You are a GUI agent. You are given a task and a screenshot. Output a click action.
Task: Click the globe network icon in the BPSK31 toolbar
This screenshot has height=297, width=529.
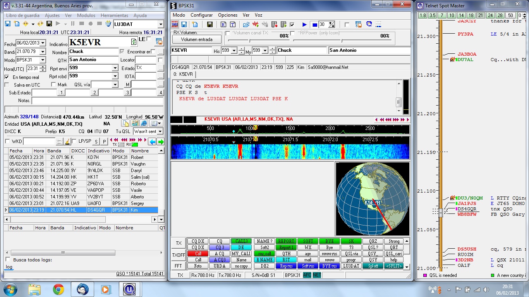click(x=369, y=24)
